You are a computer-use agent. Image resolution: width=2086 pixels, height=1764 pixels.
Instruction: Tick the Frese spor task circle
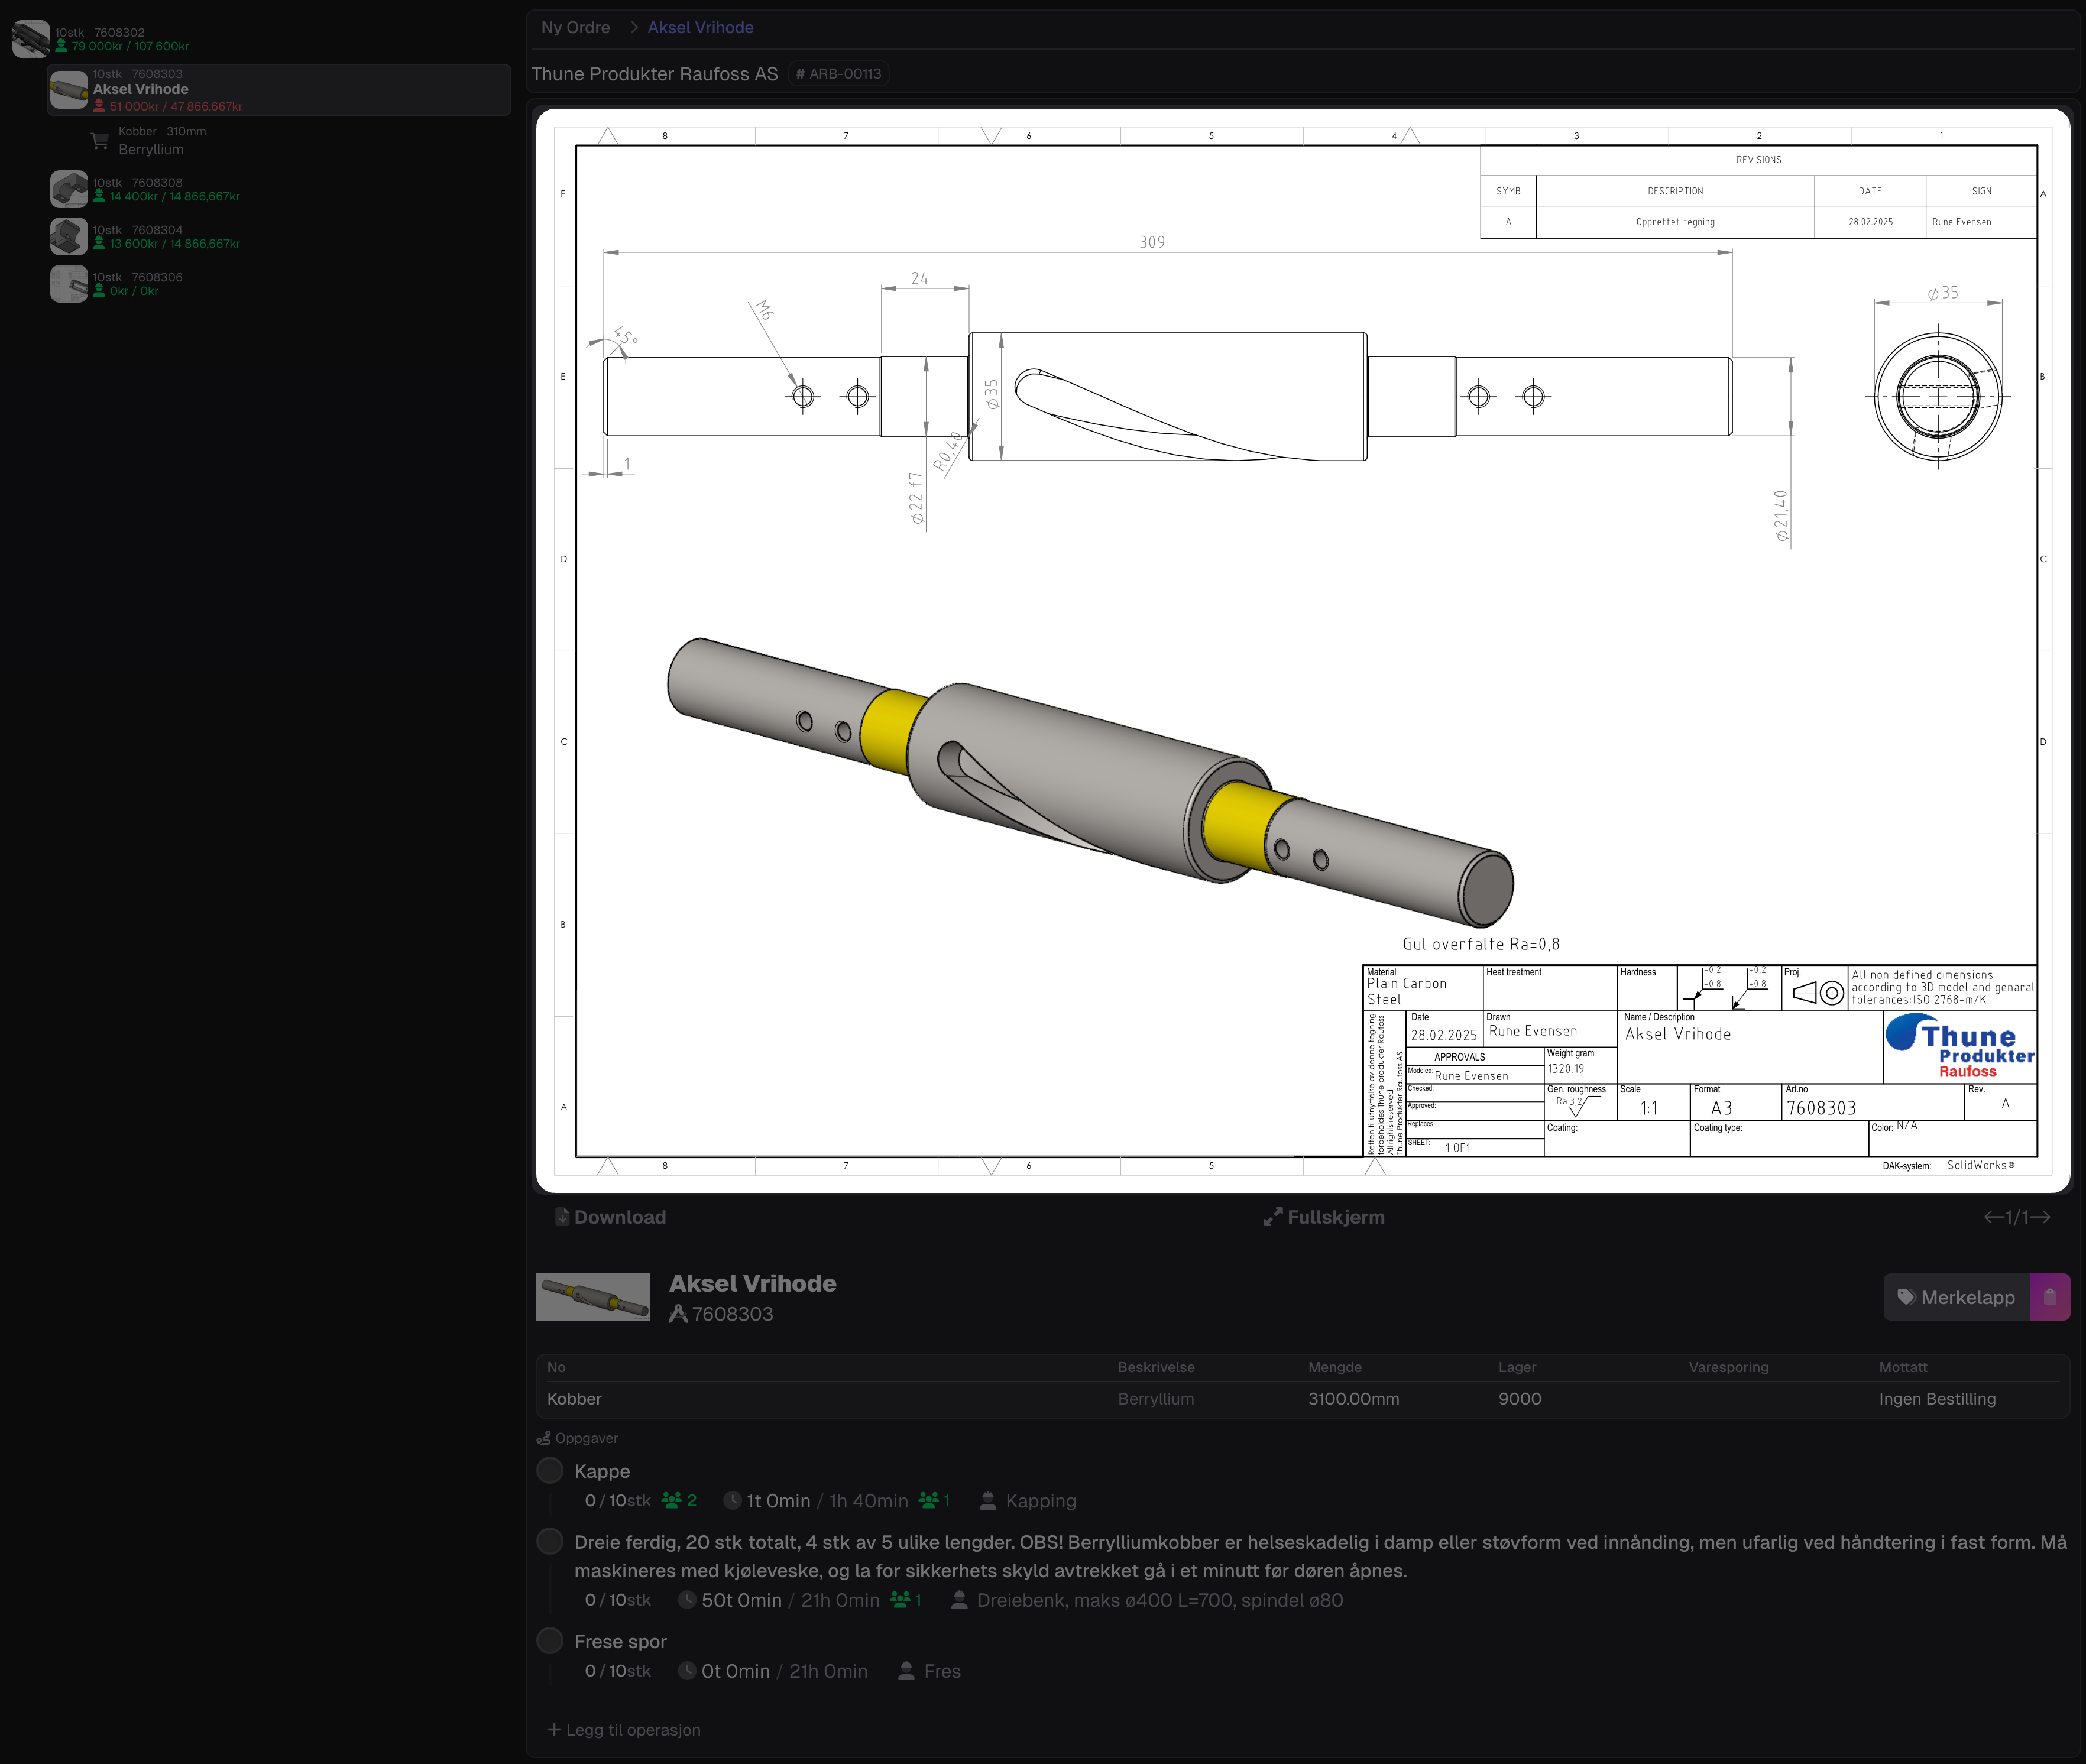[550, 1641]
